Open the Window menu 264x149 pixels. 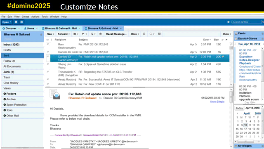point(54,17)
